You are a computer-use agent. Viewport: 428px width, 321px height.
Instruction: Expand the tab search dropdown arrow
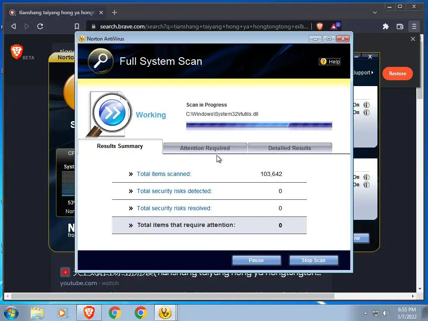375,13
